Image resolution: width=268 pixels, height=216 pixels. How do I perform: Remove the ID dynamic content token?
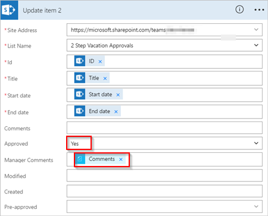click(x=100, y=61)
